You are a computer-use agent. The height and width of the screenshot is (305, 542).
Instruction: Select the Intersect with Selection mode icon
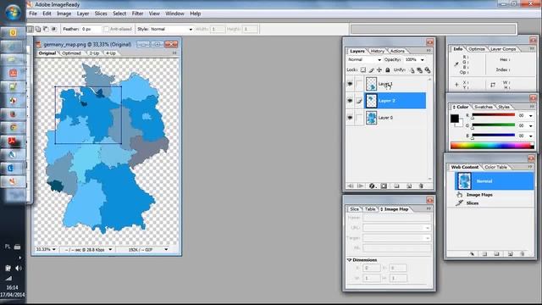tap(53, 29)
